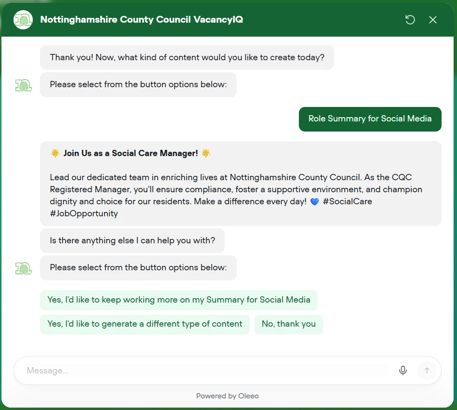457x410 pixels.
Task: Click the blue heart emoji in summary
Action: (x=314, y=201)
